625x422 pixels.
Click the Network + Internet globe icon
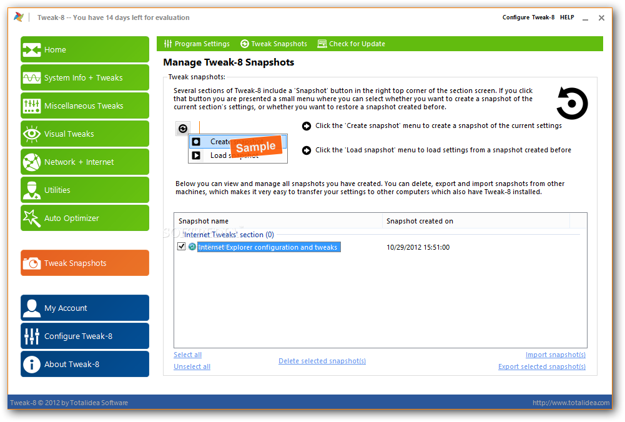[31, 162]
